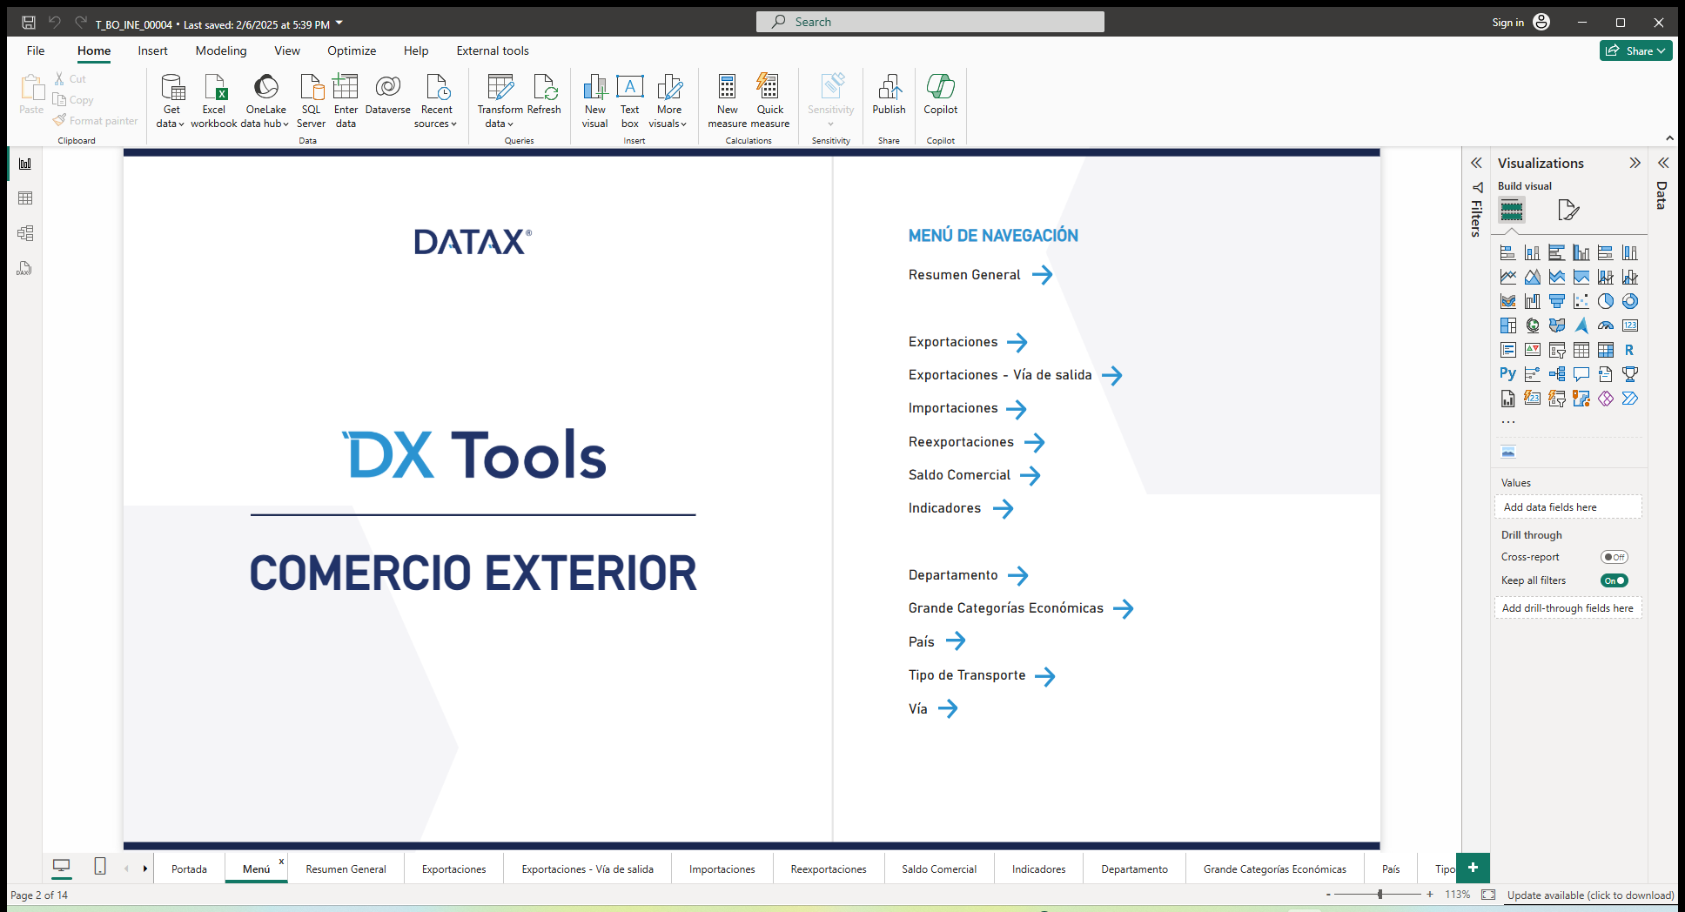Disable the Keep all filters toggle
Image resolution: width=1685 pixels, height=912 pixels.
pos(1614,580)
